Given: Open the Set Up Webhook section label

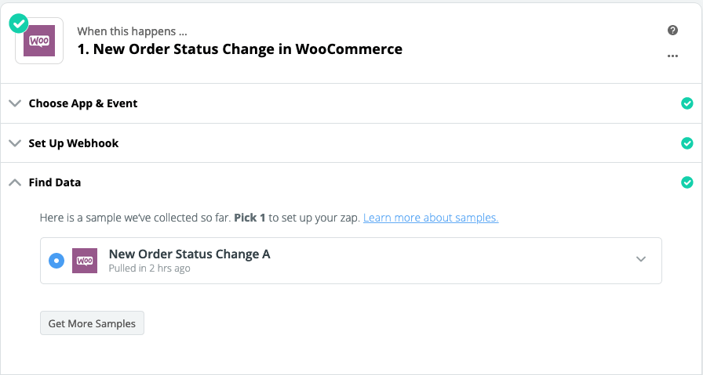Looking at the screenshot, I should point(74,143).
